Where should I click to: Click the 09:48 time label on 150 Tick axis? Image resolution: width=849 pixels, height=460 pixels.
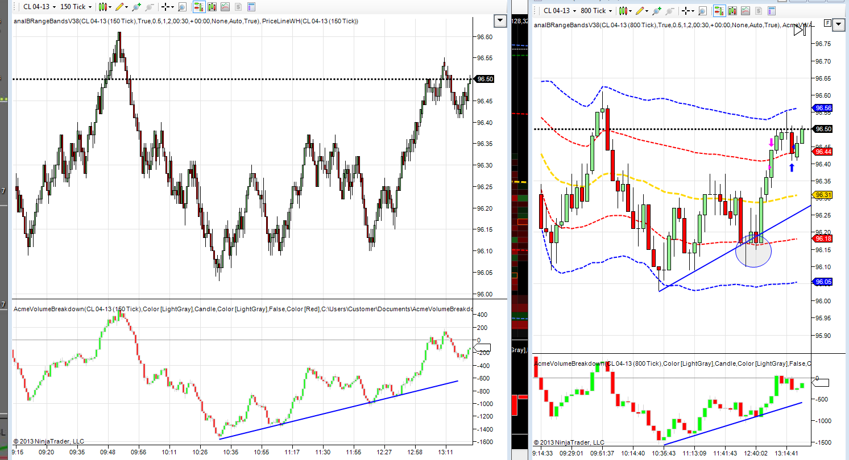(107, 452)
